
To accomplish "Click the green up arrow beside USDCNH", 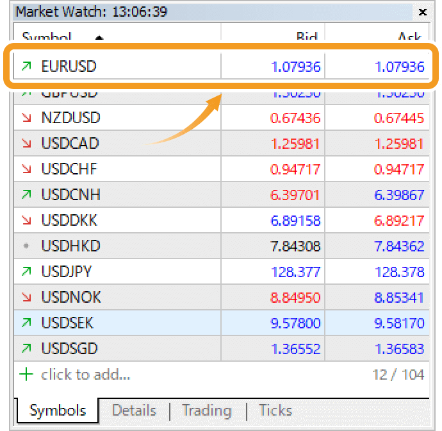I will tap(26, 194).
